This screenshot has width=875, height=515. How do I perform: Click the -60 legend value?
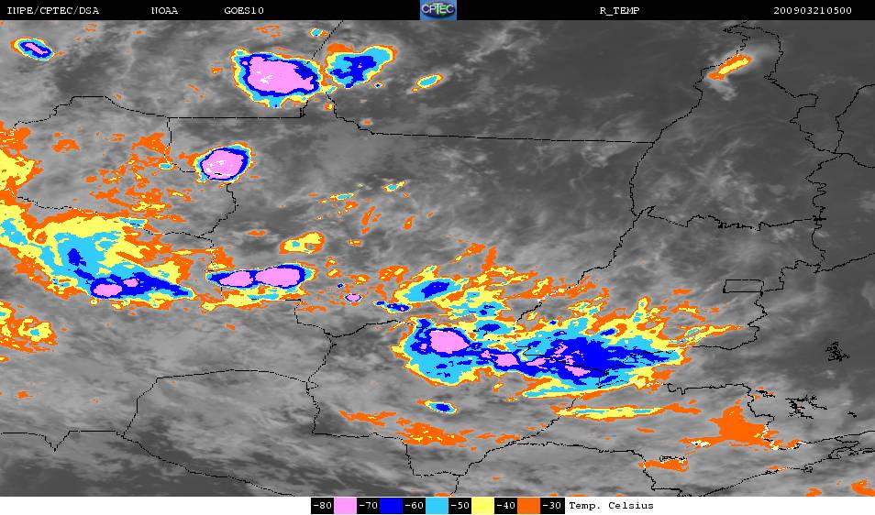(414, 506)
